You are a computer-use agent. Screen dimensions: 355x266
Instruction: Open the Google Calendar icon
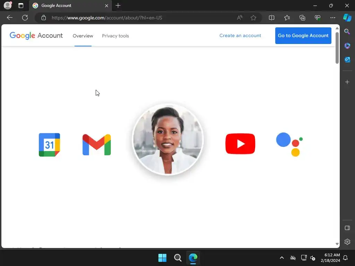(49, 145)
